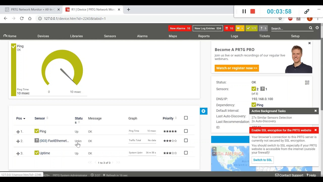The width and height of the screenshot is (323, 182).
Task: Toggle the select-all sensors checkbox
Action: pyautogui.click(x=186, y=118)
